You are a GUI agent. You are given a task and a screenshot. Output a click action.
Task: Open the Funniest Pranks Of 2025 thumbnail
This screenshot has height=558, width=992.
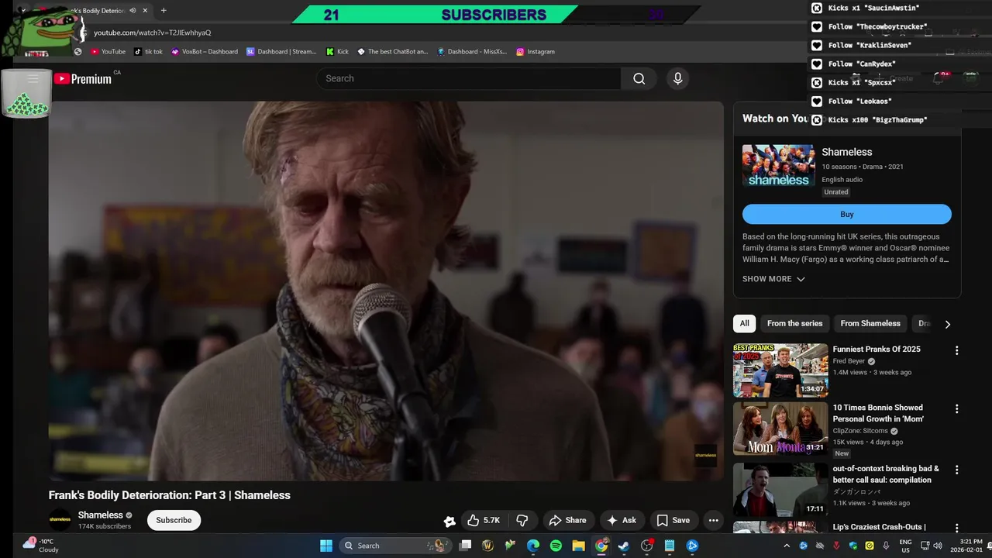click(780, 370)
